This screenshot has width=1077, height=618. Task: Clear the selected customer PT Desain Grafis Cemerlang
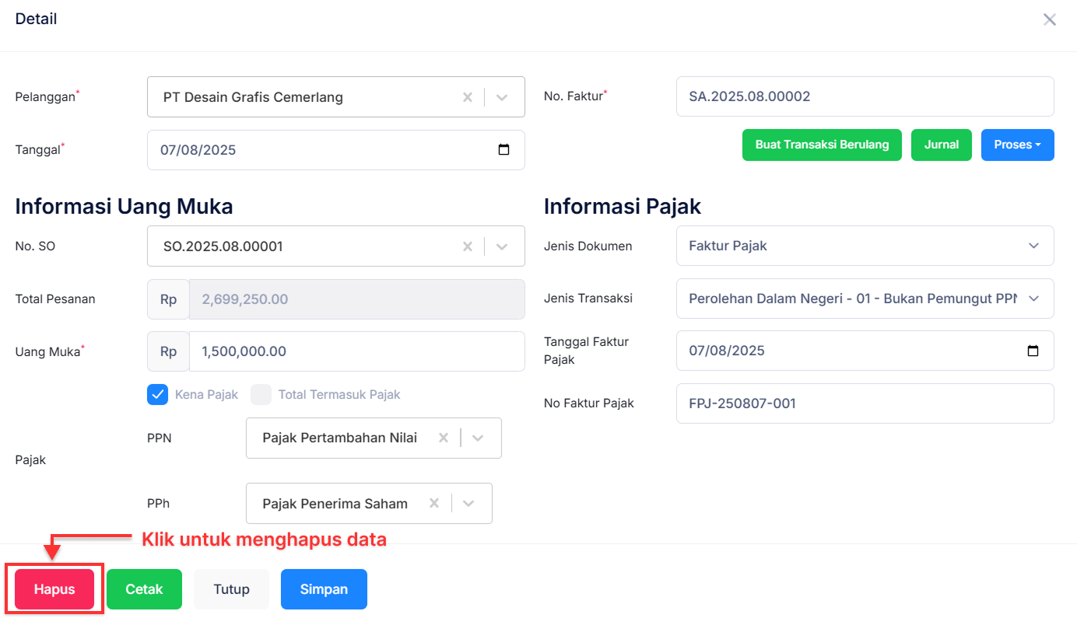[x=467, y=96]
